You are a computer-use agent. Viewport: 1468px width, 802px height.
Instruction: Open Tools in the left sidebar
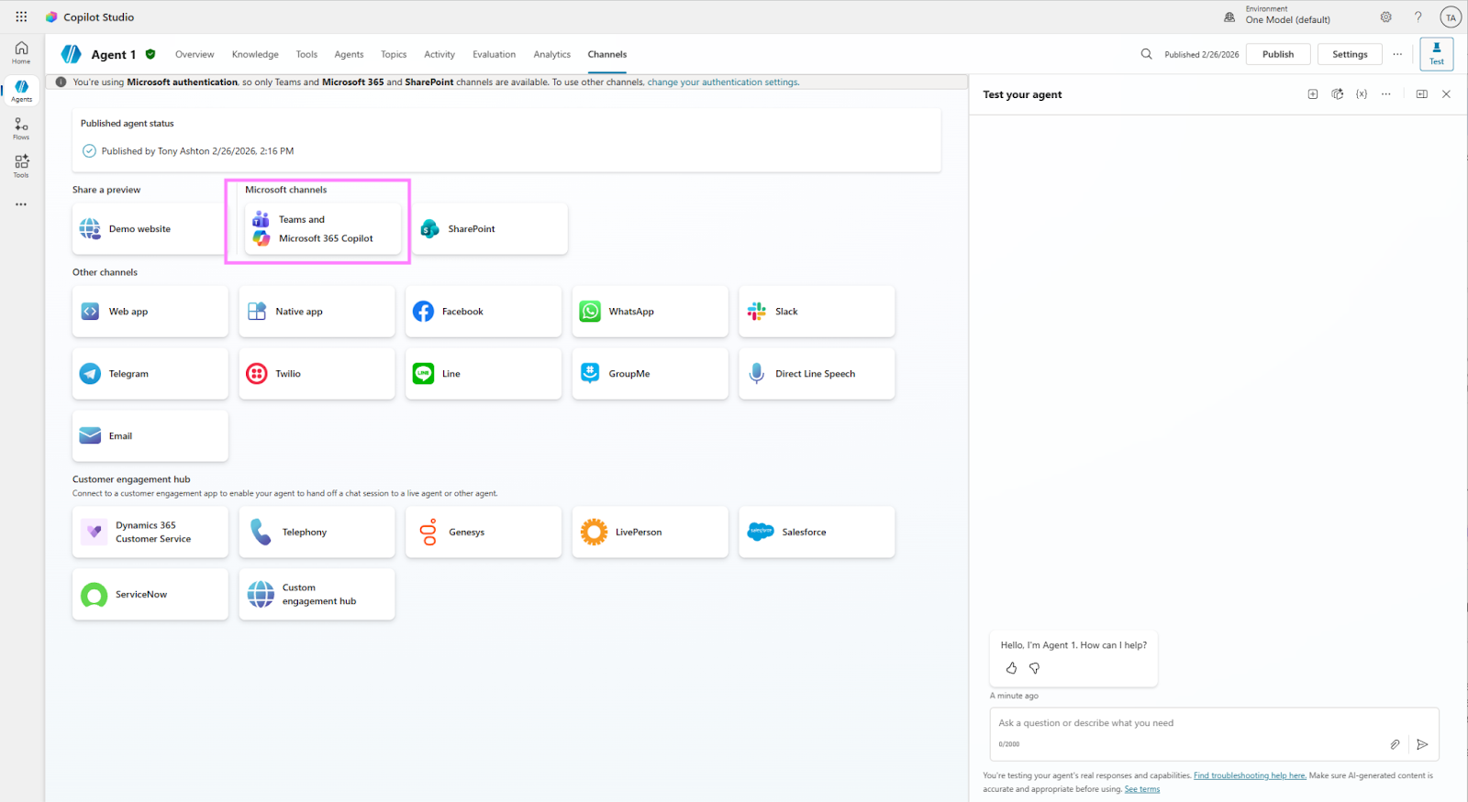coord(21,166)
